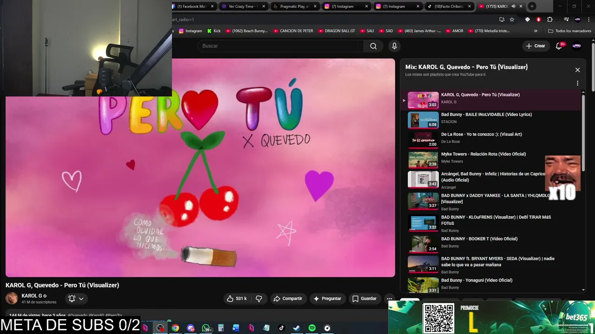
Task: Open James Arthur bookmark
Action: tap(419, 31)
